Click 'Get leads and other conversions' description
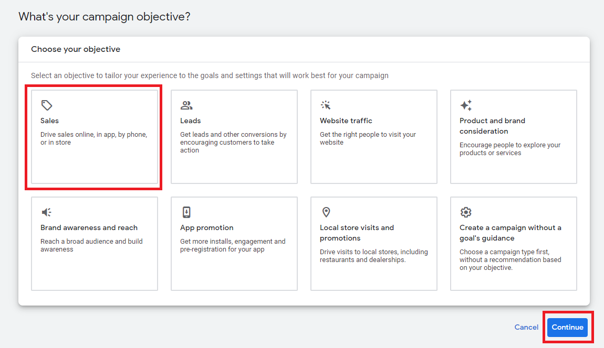604x348 pixels. 233,142
